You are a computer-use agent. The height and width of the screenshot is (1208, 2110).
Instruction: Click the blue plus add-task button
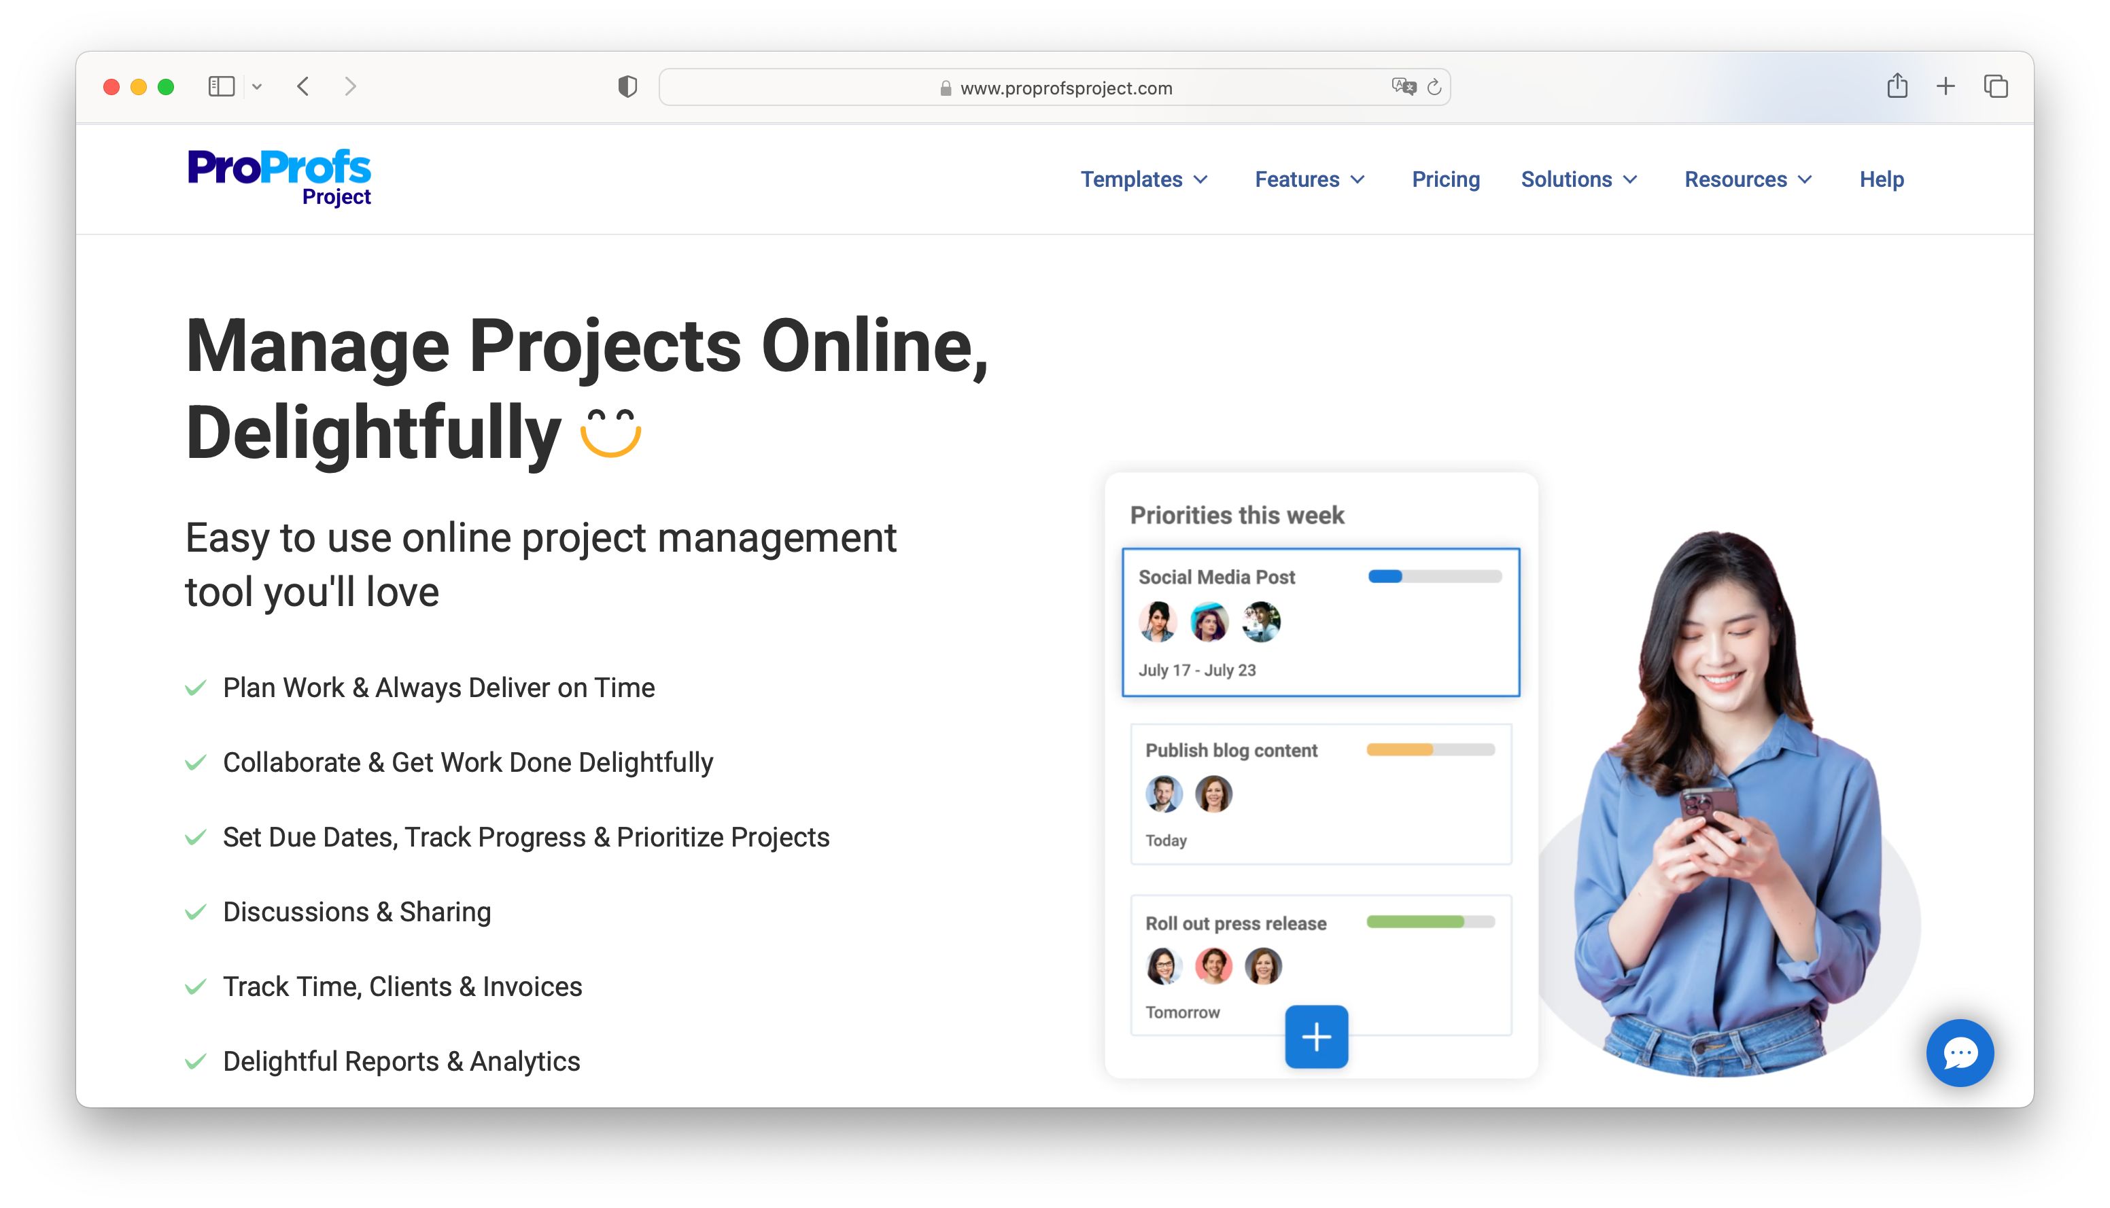1315,1036
